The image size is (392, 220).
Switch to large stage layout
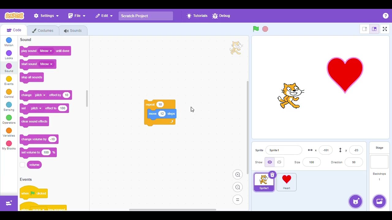click(374, 29)
